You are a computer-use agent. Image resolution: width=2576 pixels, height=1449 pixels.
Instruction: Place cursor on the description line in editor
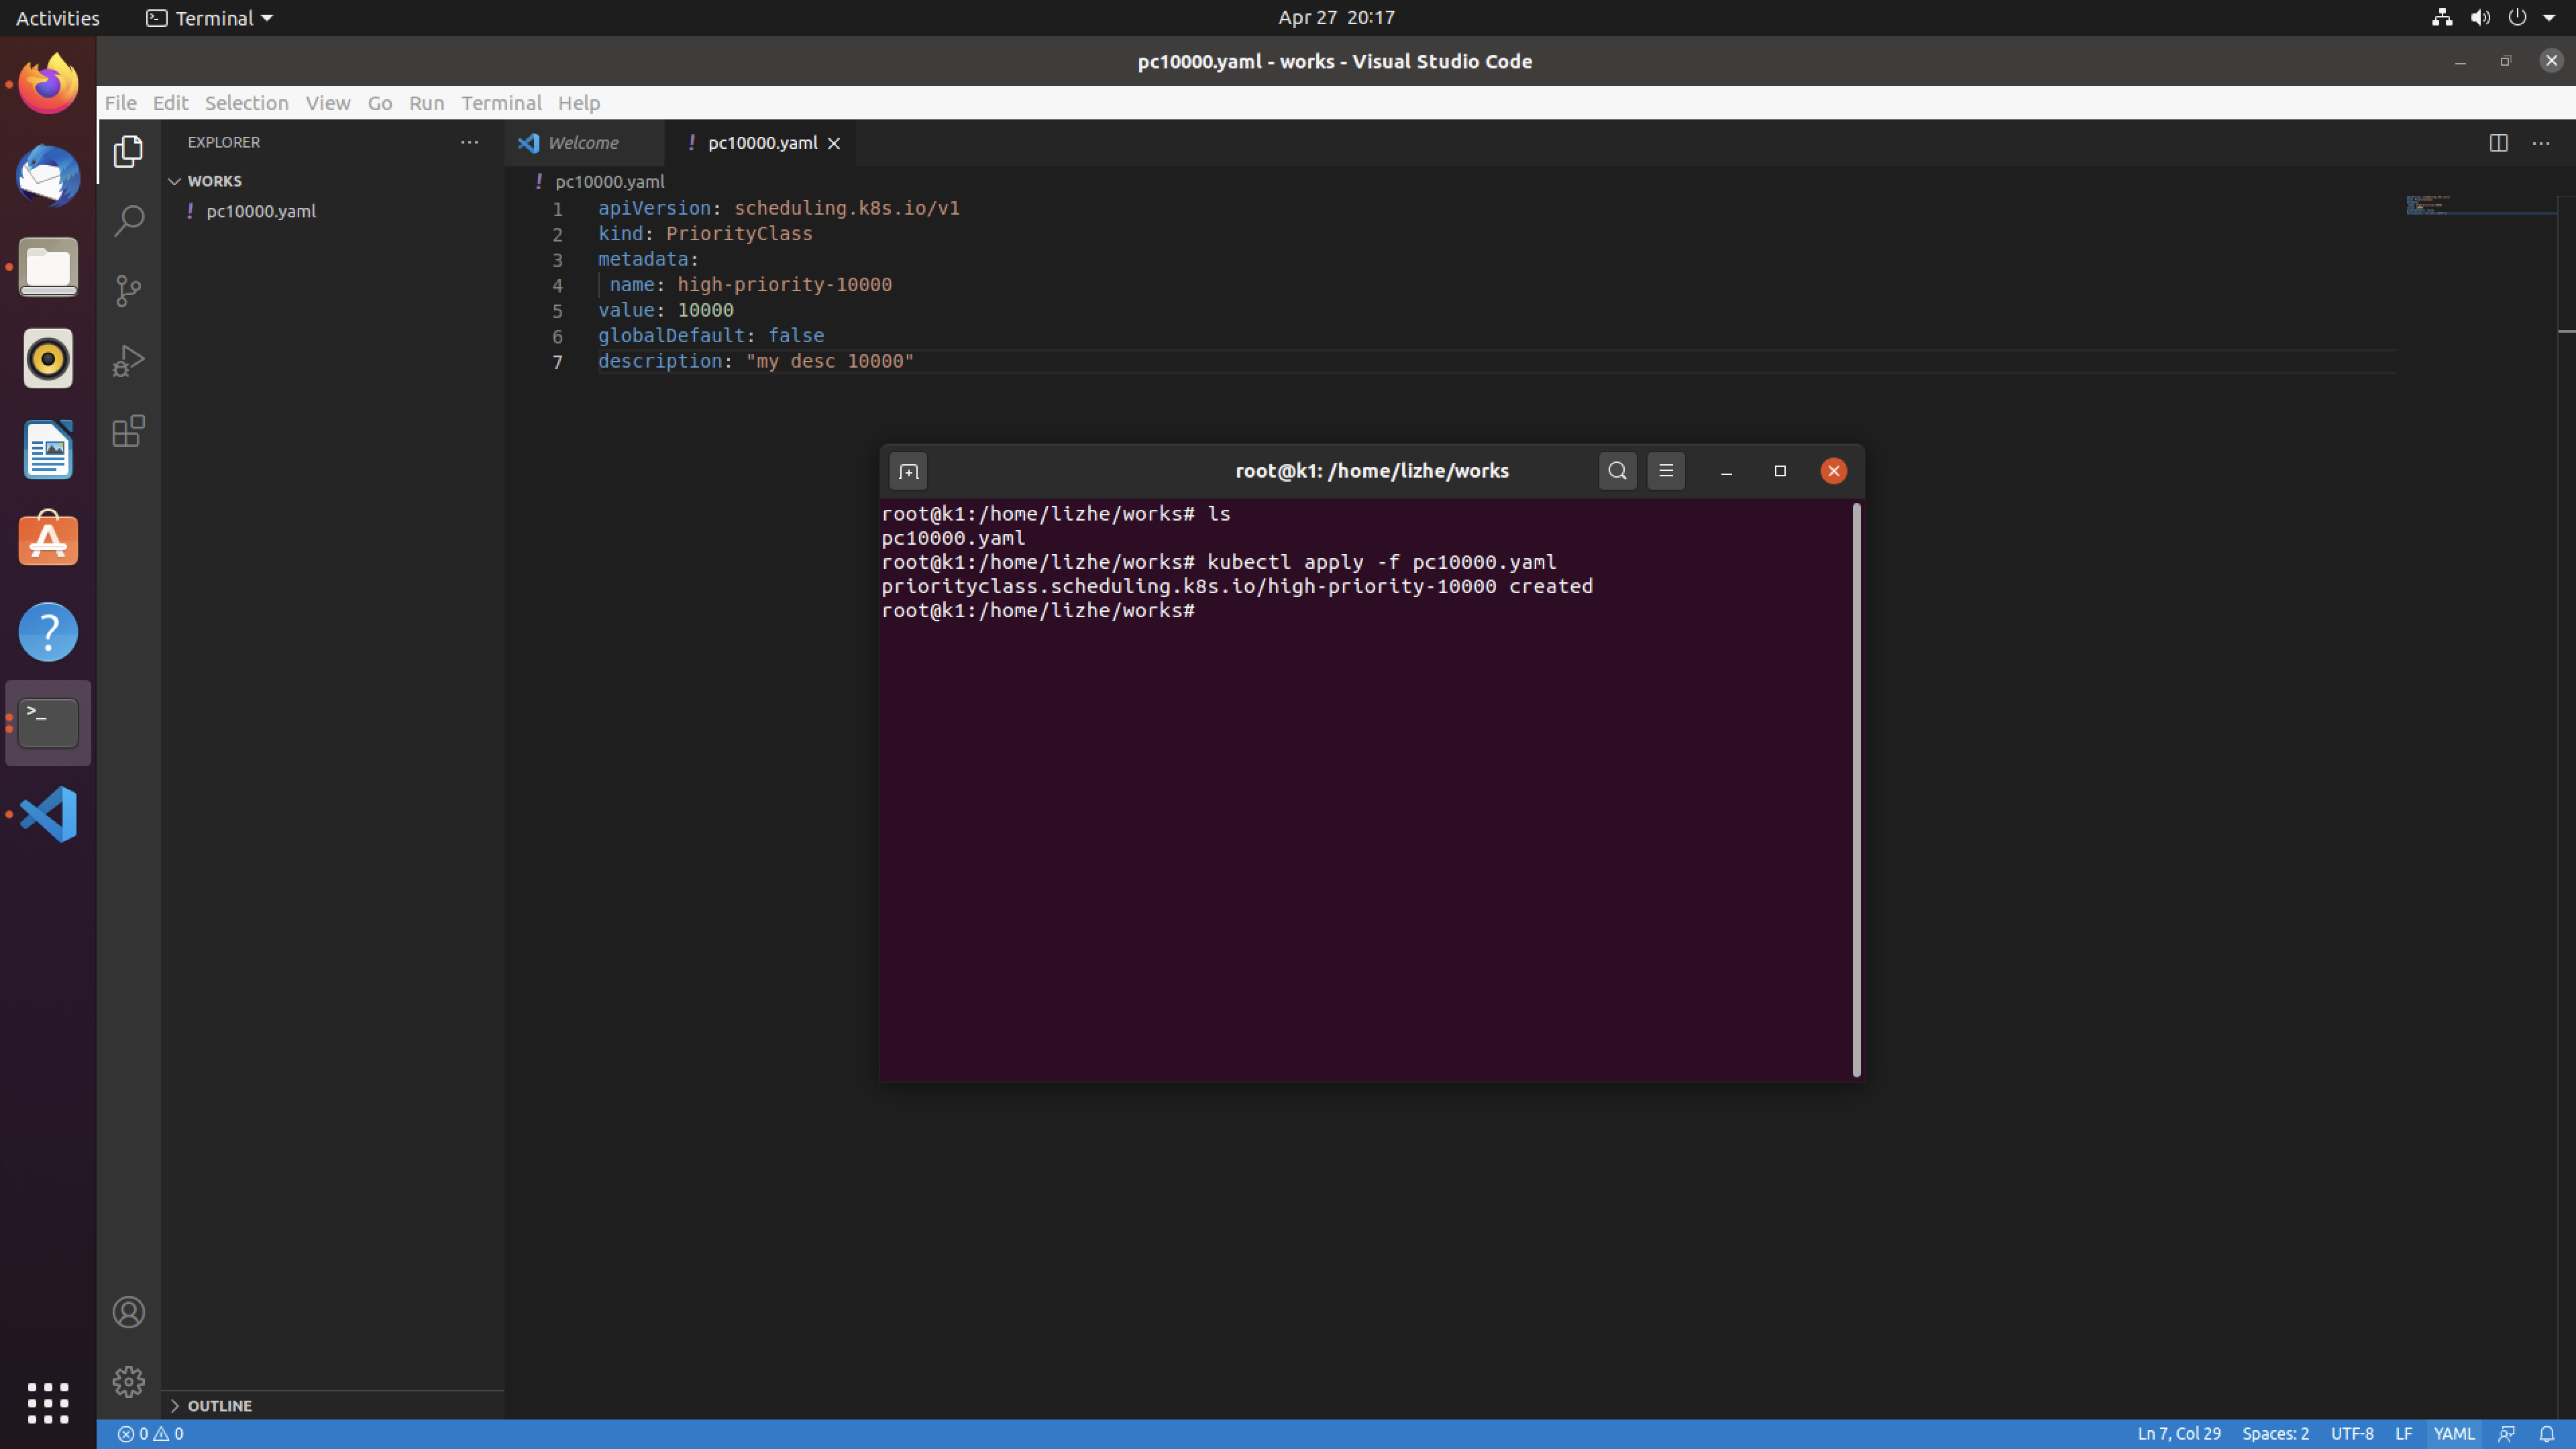coord(755,361)
